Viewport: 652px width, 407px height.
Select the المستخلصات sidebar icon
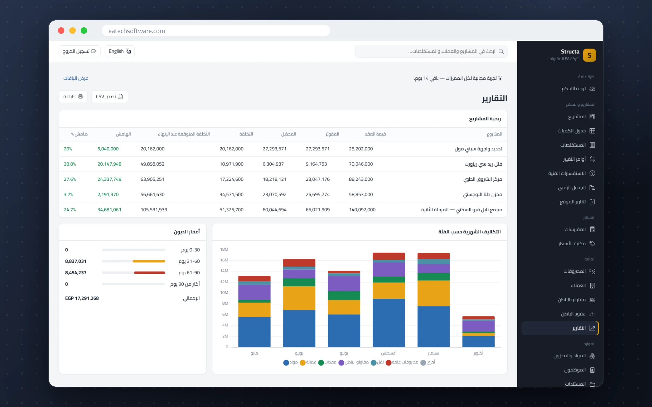(593, 145)
